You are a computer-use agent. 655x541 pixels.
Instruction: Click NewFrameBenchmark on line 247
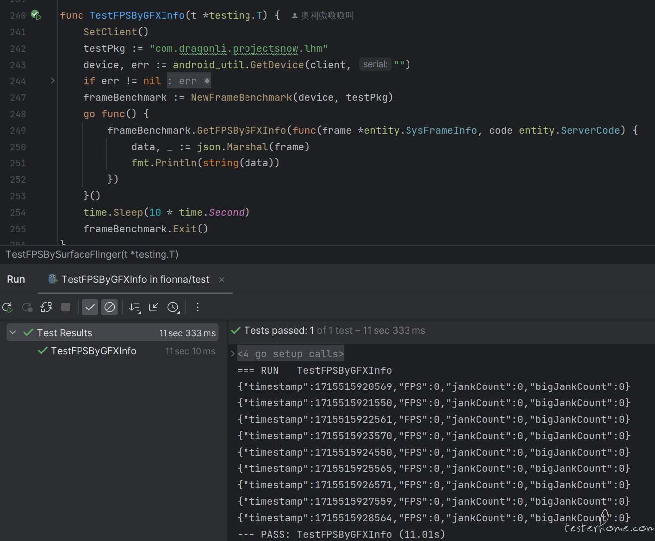pos(242,97)
